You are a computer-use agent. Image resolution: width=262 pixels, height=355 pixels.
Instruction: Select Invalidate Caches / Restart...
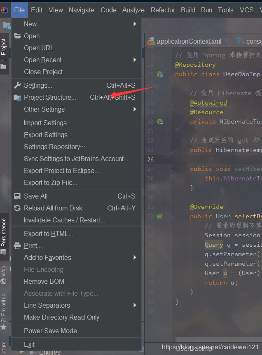click(77, 220)
